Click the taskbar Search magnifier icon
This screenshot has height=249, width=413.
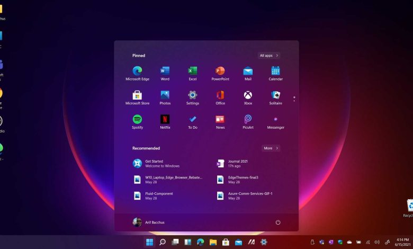(163, 242)
